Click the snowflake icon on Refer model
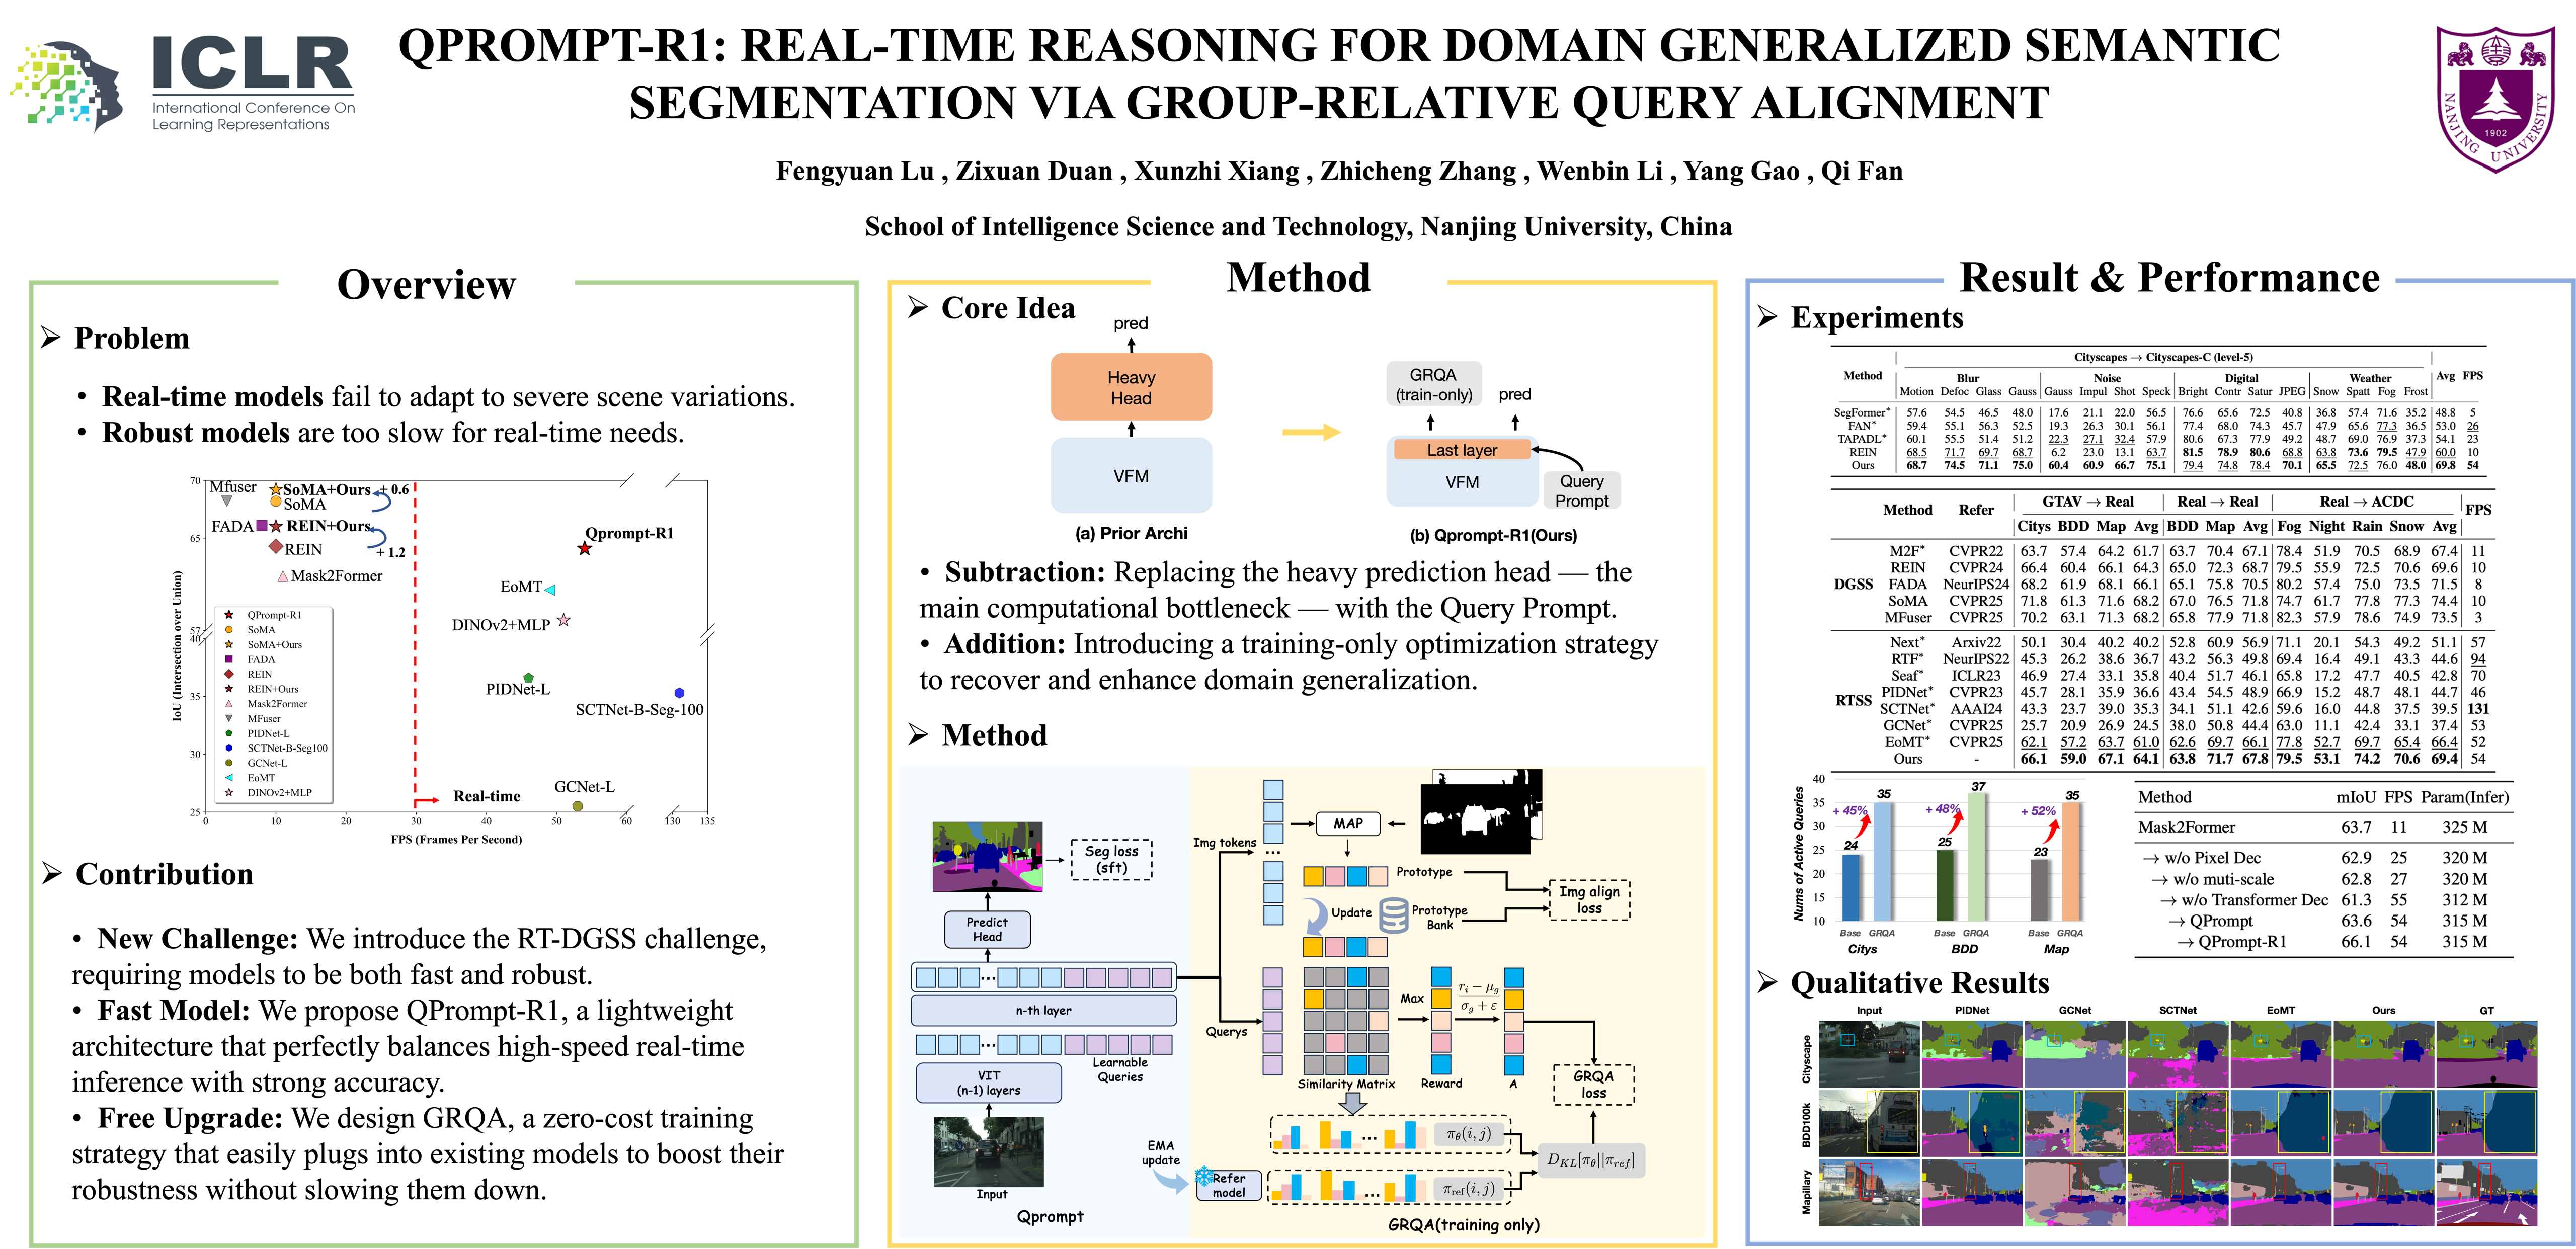 coord(1204,1177)
